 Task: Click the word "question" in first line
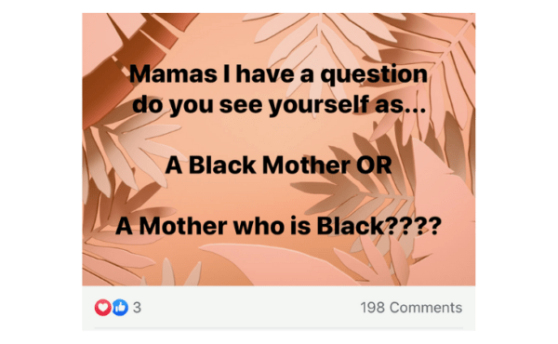click(x=374, y=75)
